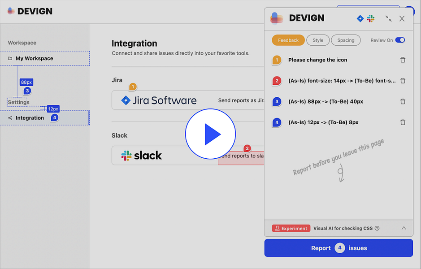The height and width of the screenshot is (269, 421).
Task: Collapse the DEVIGN panel with shrink arrows icon
Action: click(388, 18)
